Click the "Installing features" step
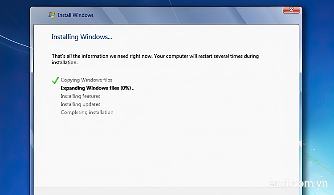Image resolution: width=334 pixels, height=195 pixels. 80,96
